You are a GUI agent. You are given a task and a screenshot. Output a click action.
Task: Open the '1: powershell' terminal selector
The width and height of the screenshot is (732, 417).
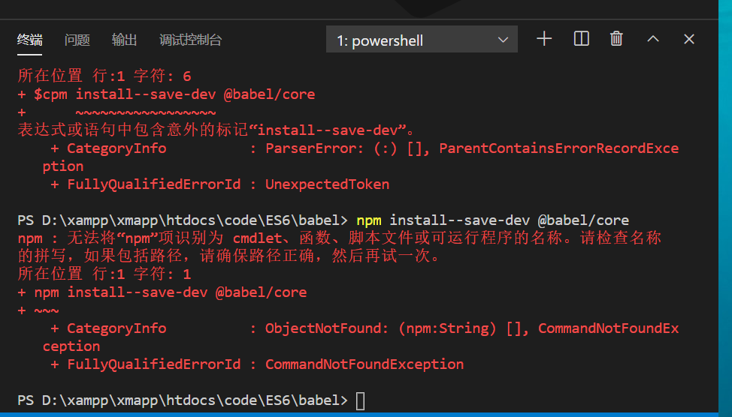[422, 40]
